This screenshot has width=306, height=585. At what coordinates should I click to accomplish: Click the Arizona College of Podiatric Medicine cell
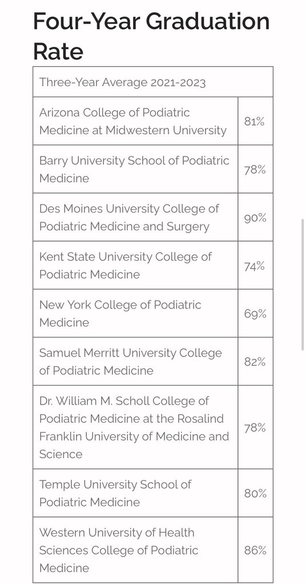pos(135,121)
